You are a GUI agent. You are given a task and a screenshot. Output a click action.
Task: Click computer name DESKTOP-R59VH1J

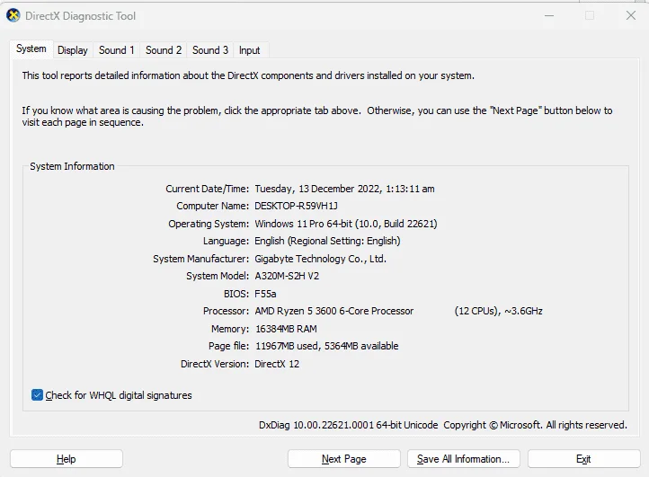296,206
